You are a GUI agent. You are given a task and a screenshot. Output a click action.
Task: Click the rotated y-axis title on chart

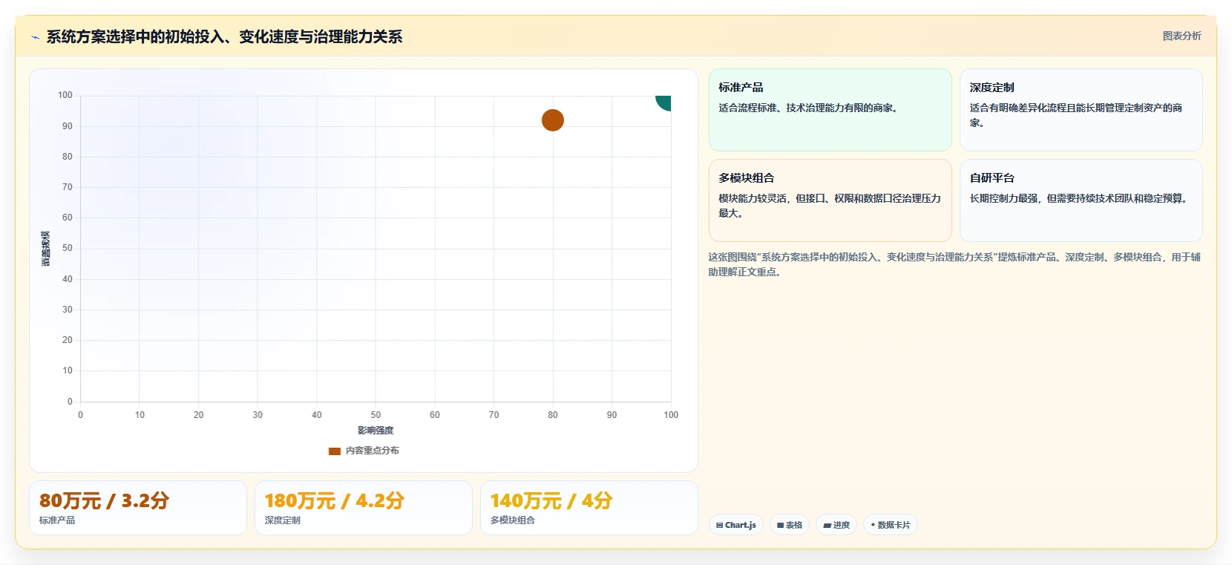(x=46, y=249)
